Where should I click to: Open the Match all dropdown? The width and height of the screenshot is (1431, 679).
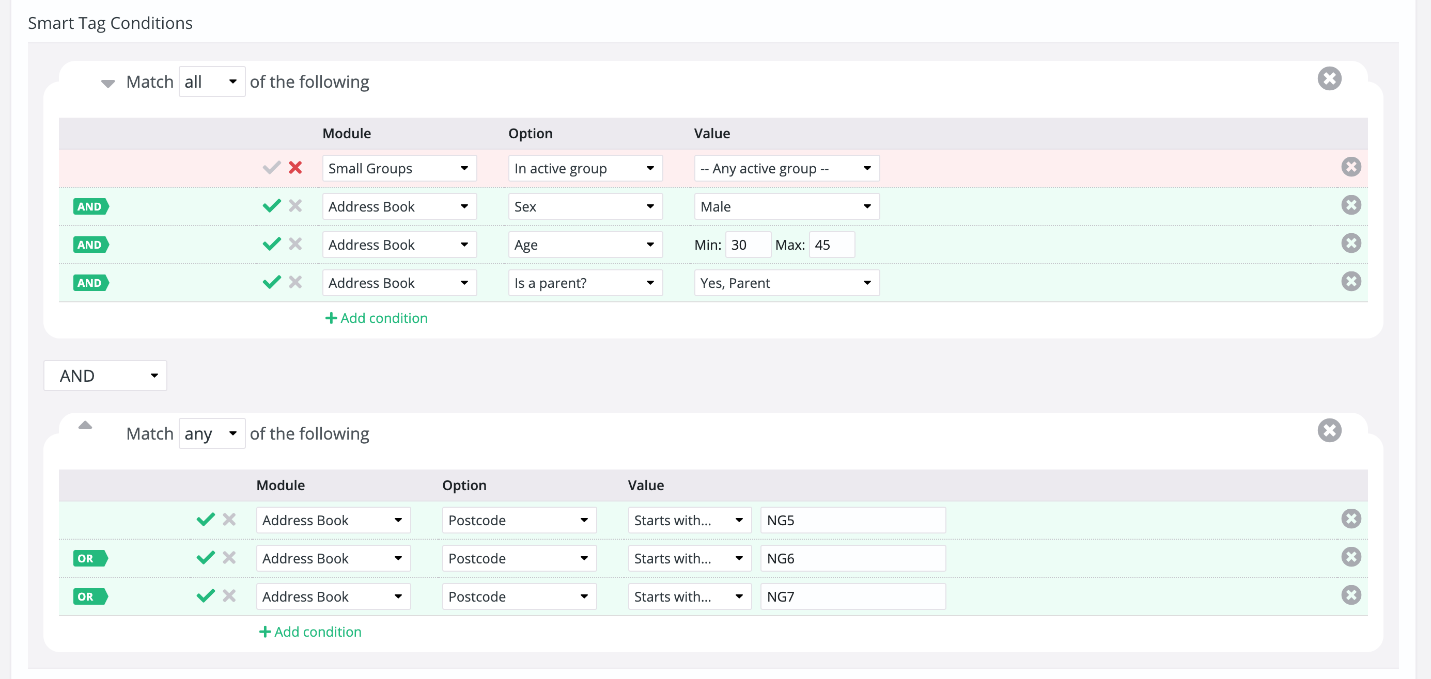coord(212,81)
